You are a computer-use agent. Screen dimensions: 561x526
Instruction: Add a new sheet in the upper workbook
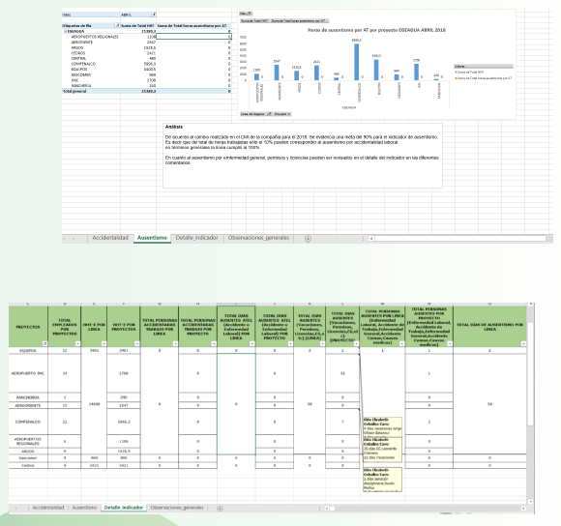click(308, 239)
